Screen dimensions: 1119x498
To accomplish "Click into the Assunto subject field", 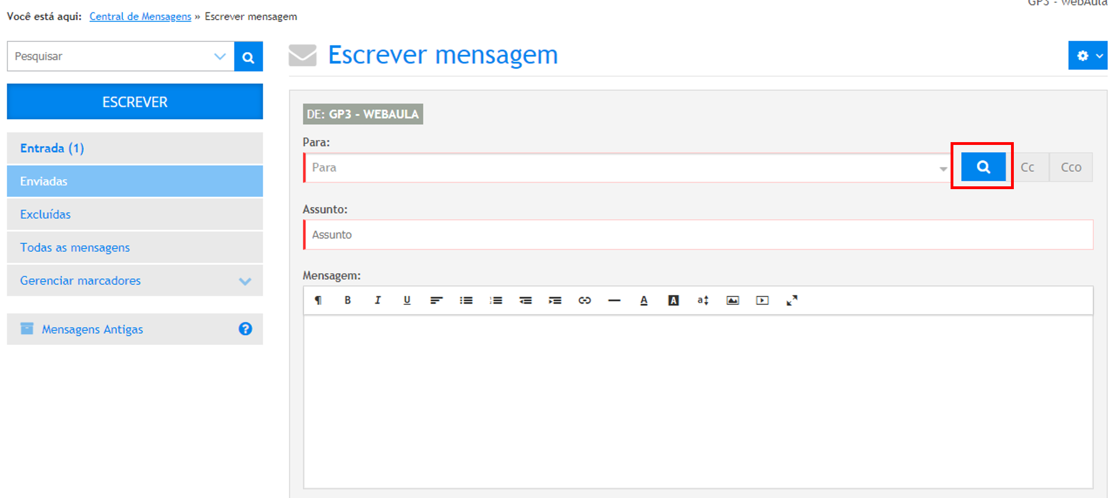I will click(x=698, y=234).
